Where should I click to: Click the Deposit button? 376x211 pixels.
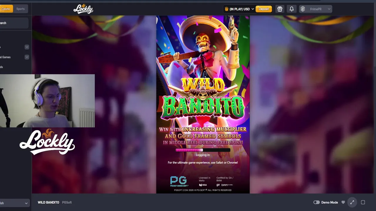click(263, 9)
